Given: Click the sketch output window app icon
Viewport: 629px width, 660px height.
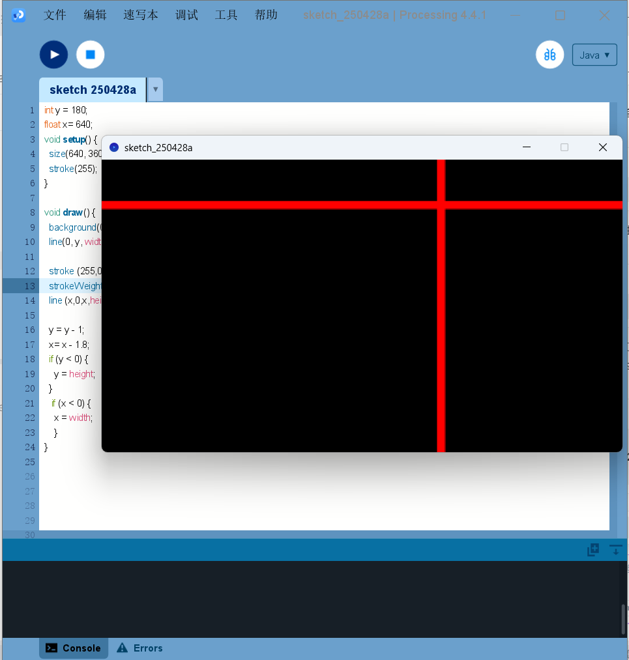Looking at the screenshot, I should click(114, 147).
